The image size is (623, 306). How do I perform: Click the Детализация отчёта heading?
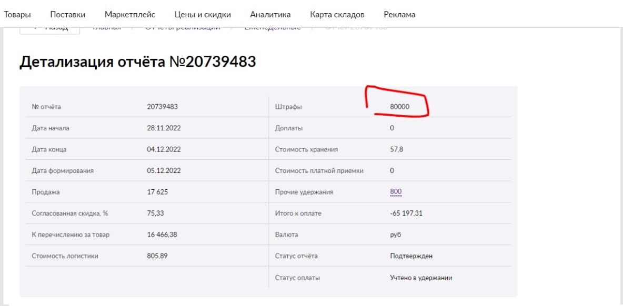tap(137, 62)
